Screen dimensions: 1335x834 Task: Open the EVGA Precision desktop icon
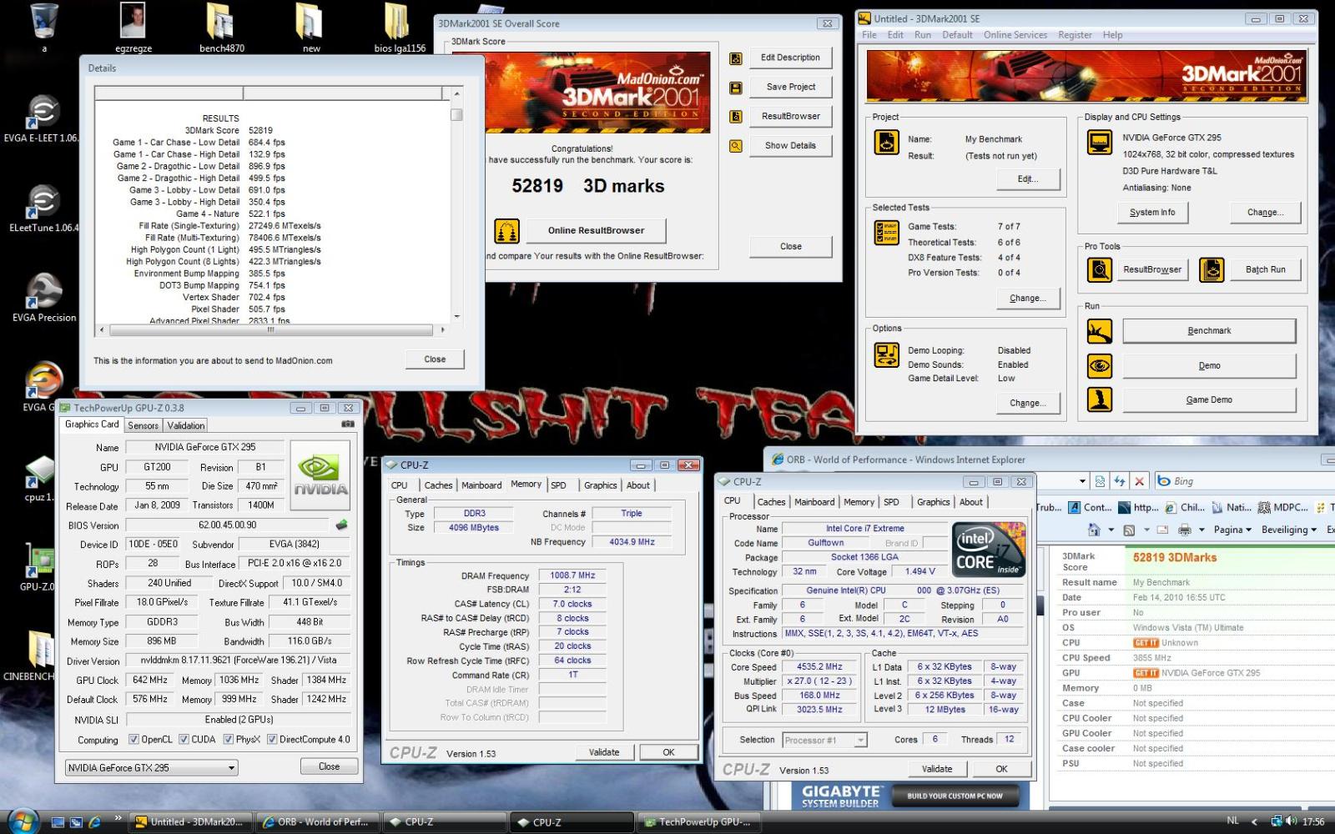tap(44, 299)
